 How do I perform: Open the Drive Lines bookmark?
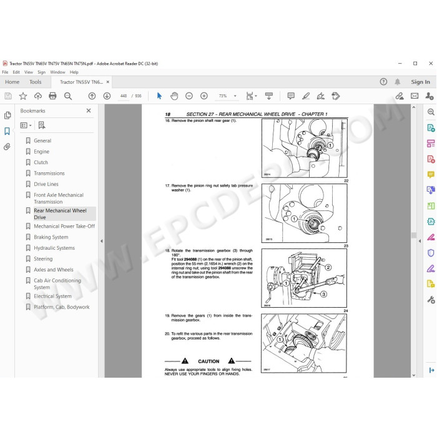pyautogui.click(x=46, y=184)
